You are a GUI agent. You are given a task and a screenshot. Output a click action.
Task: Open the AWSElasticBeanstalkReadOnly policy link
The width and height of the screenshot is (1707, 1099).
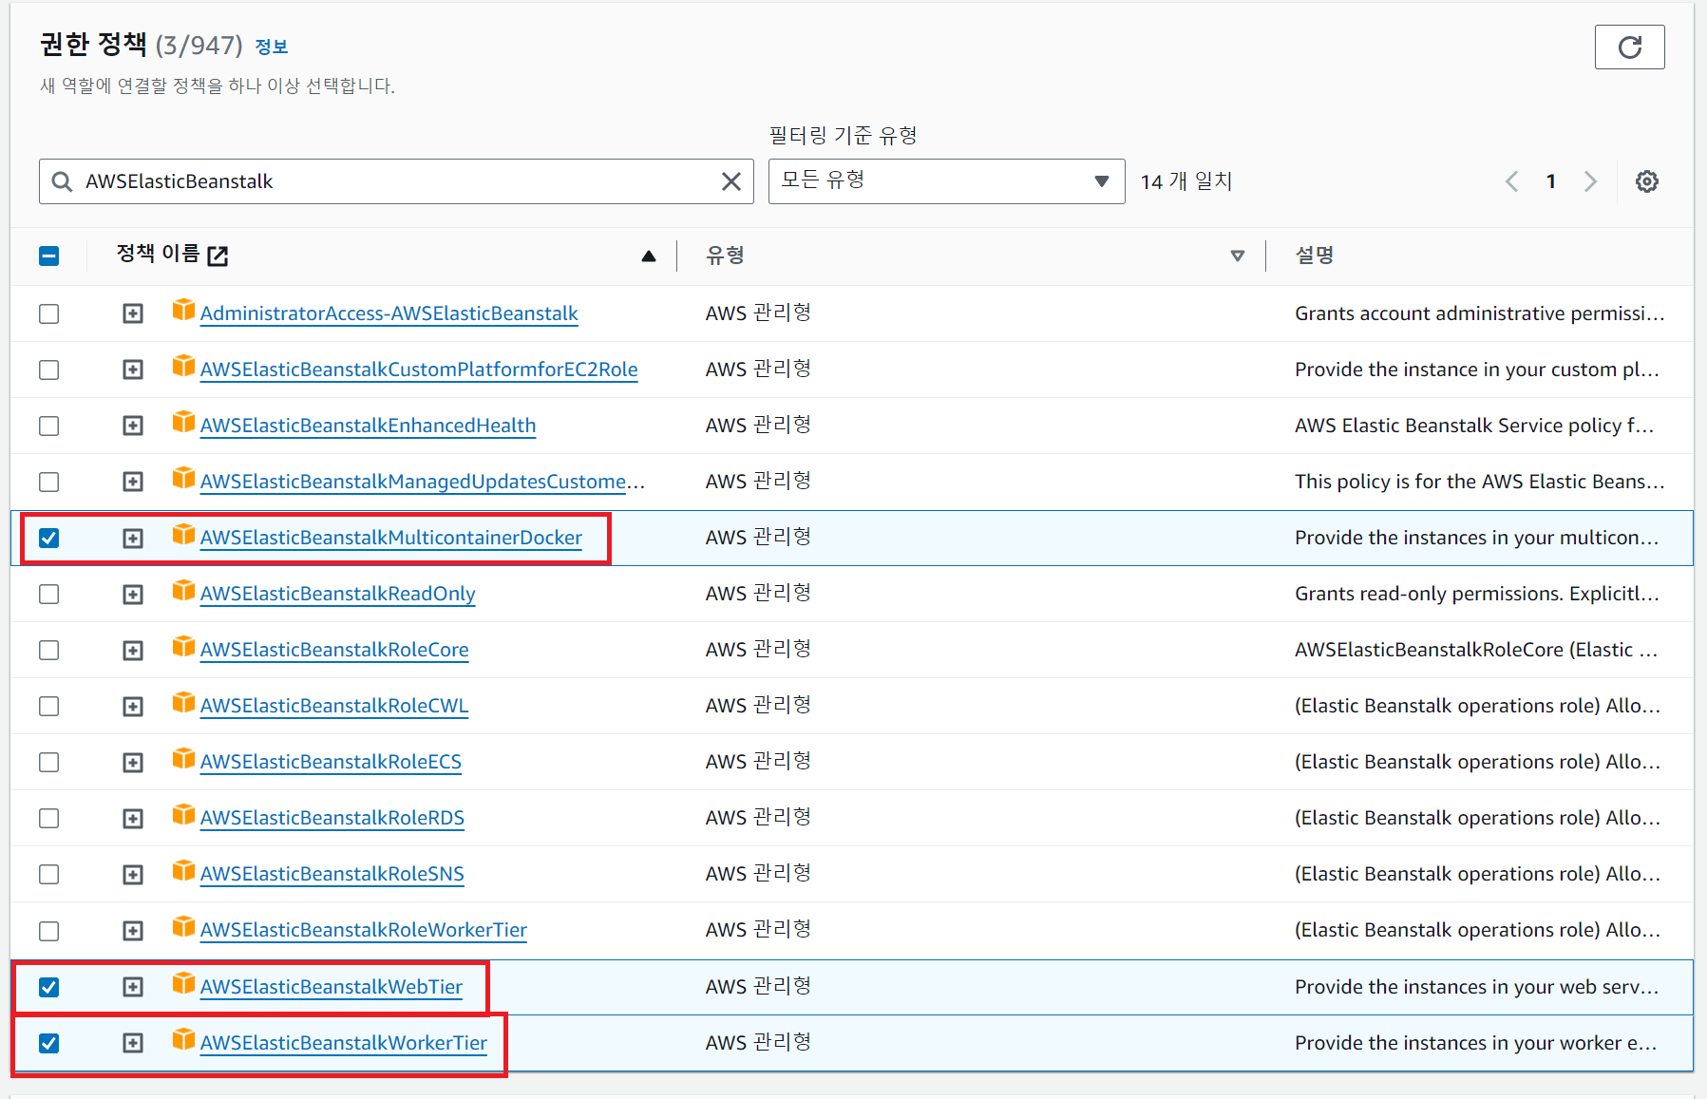point(337,594)
